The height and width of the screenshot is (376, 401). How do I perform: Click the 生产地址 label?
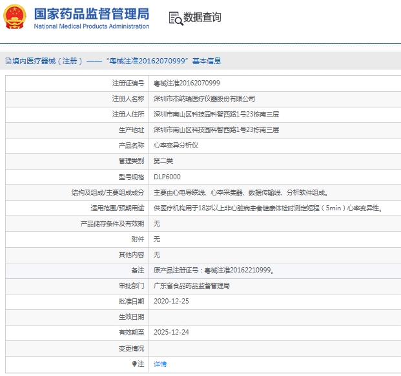(x=132, y=130)
